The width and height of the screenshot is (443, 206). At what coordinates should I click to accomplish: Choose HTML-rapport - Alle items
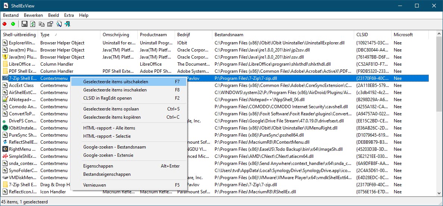128,128
